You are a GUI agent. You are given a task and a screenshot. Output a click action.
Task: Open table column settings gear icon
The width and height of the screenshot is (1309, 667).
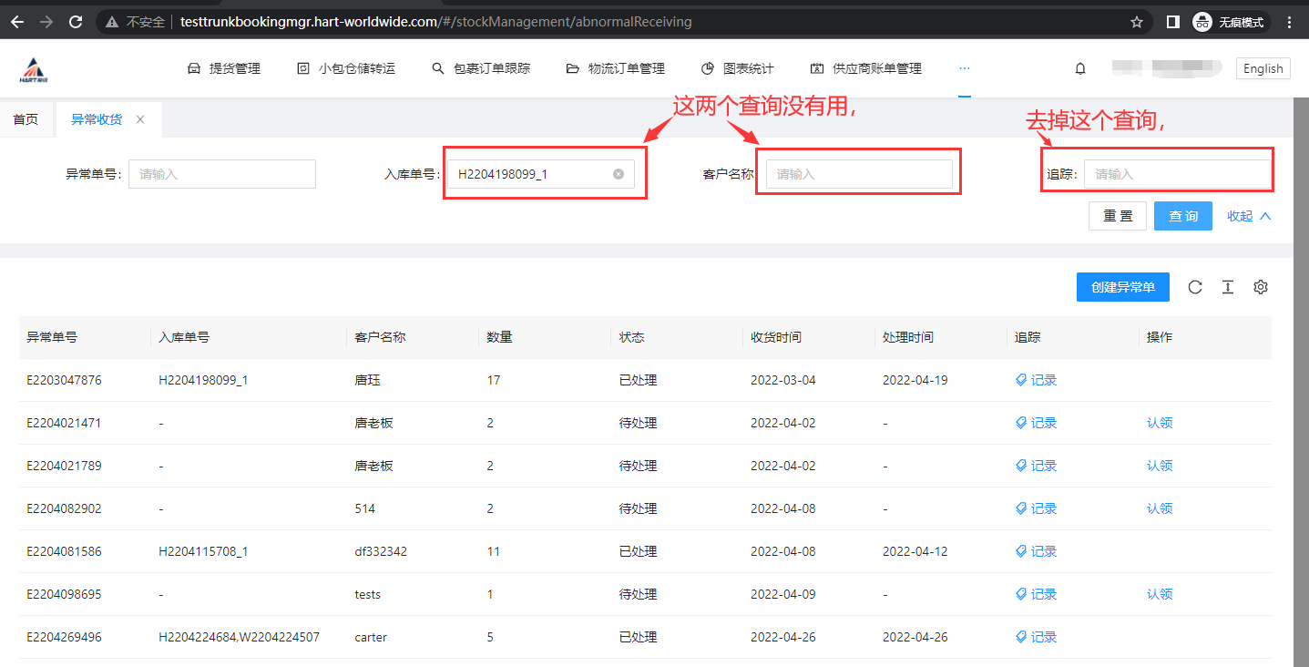pos(1261,287)
